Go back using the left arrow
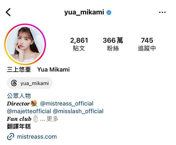 [x=8, y=12]
